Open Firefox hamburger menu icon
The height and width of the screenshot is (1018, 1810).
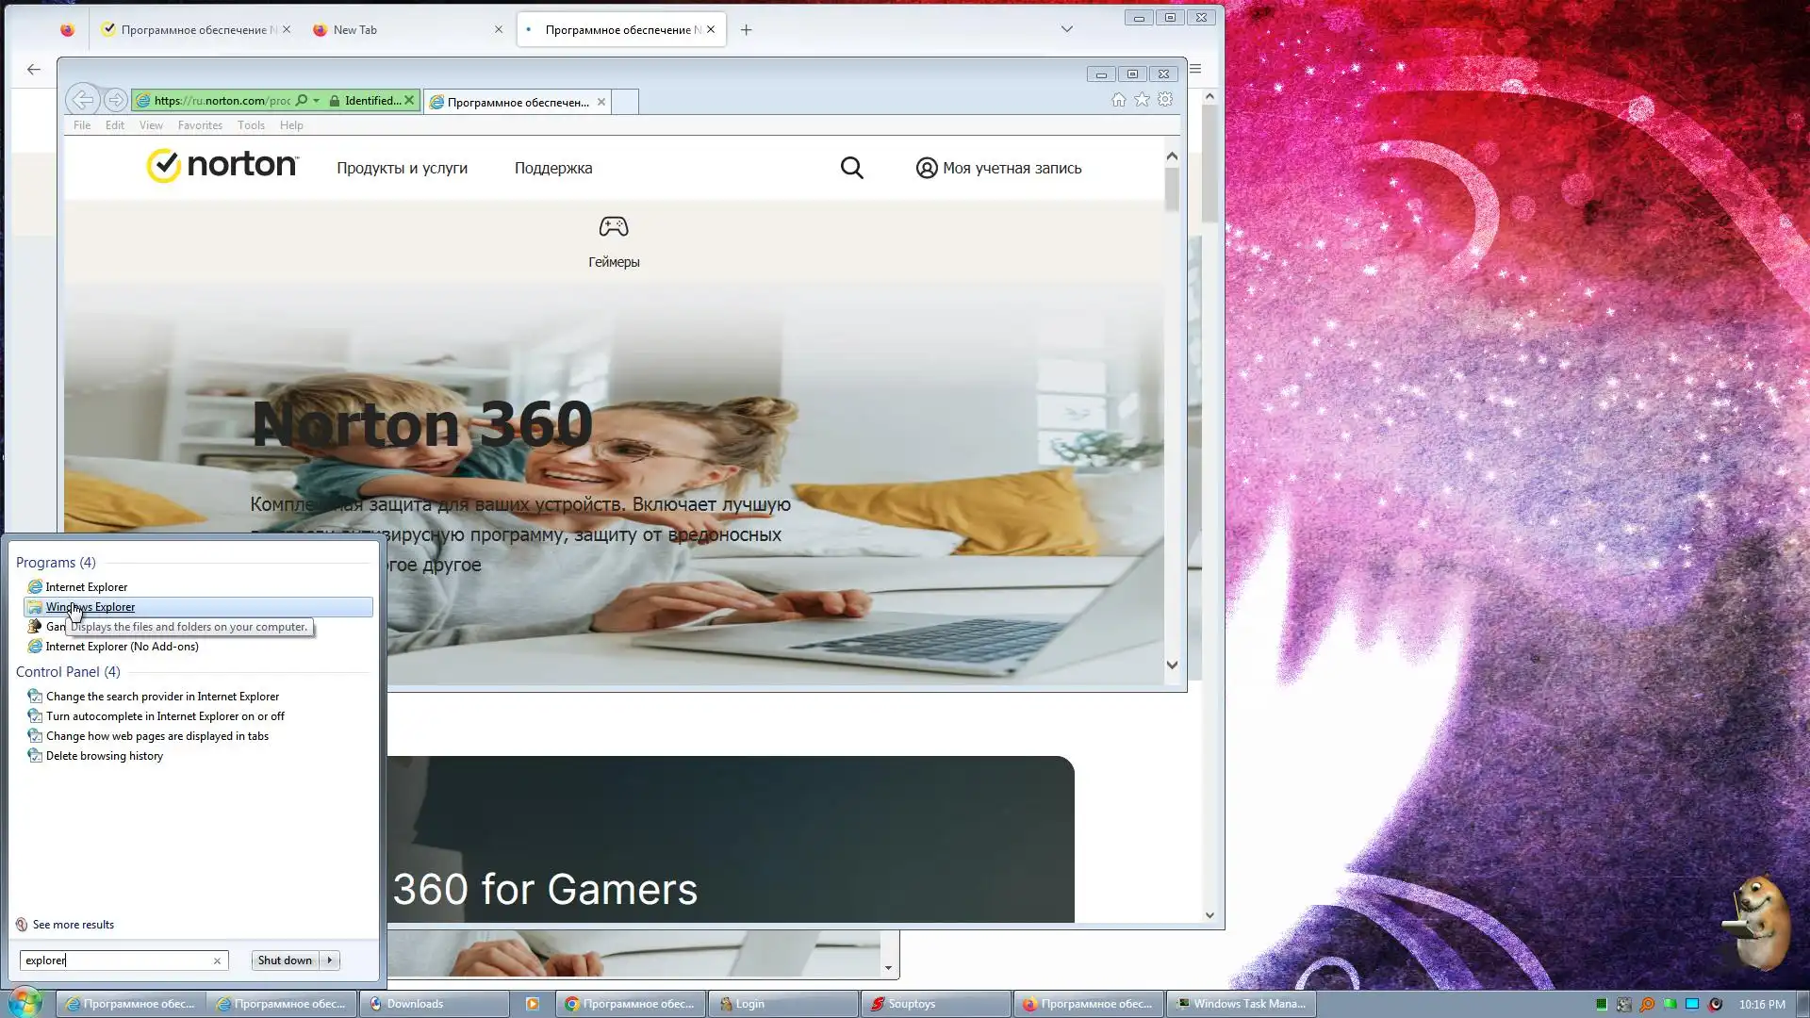coord(1195,69)
